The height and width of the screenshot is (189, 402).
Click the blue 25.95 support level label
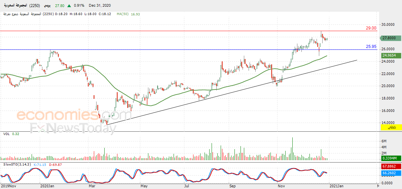click(x=371, y=47)
